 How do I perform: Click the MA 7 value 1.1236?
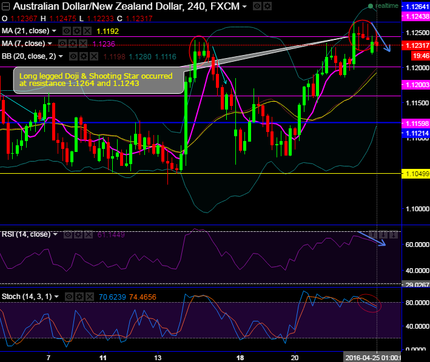(x=104, y=44)
